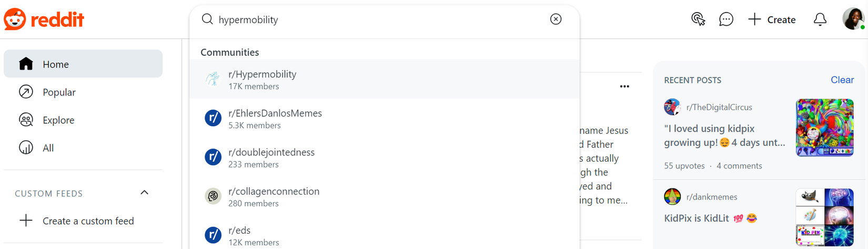Go to Home in sidebar
The width and height of the screenshot is (868, 249).
click(83, 64)
